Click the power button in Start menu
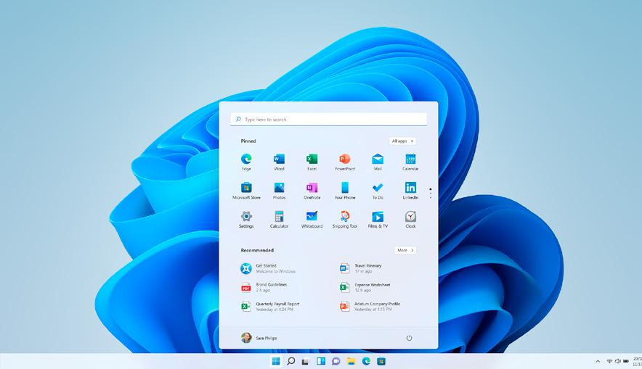This screenshot has width=642, height=369. coord(409,338)
